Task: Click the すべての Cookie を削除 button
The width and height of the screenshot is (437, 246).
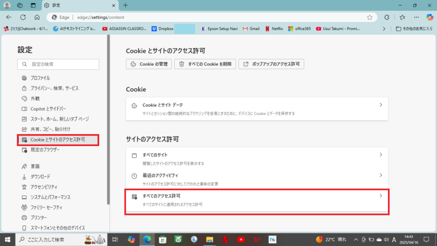Action: [205, 64]
